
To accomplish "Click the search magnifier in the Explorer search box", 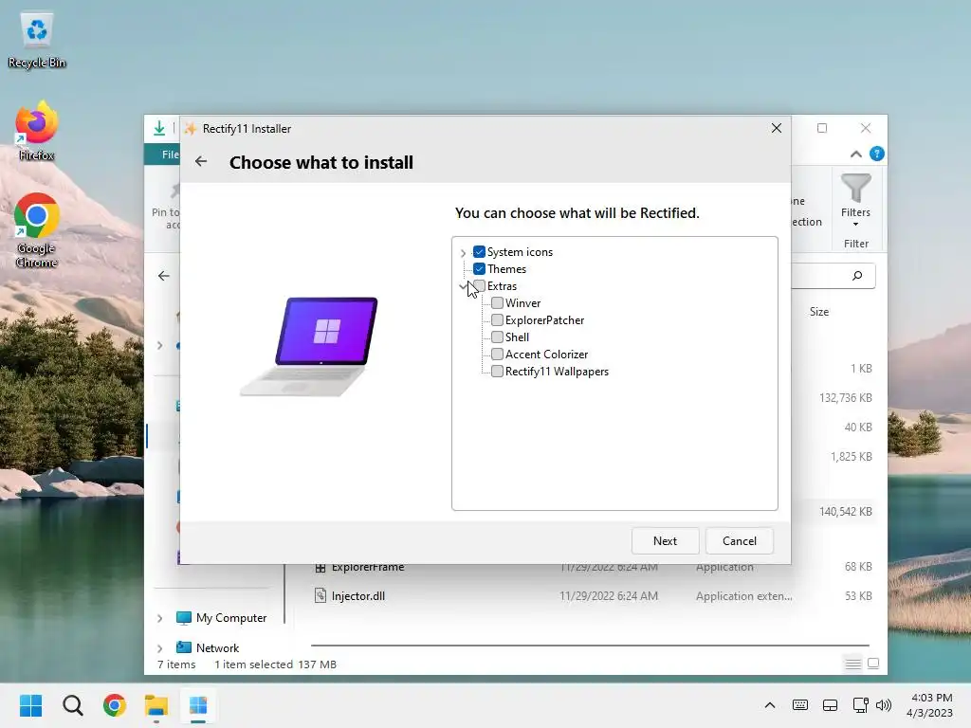I will click(857, 276).
